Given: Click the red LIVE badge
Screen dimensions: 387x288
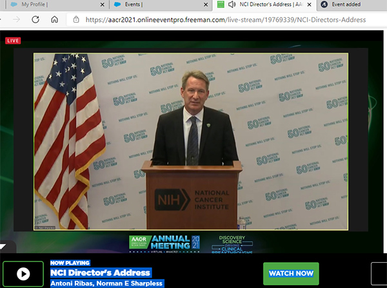Looking at the screenshot, I should tap(14, 40).
